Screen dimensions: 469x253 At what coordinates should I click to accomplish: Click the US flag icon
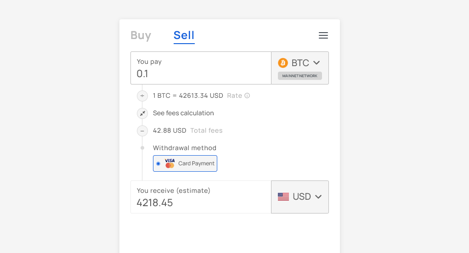pos(283,197)
